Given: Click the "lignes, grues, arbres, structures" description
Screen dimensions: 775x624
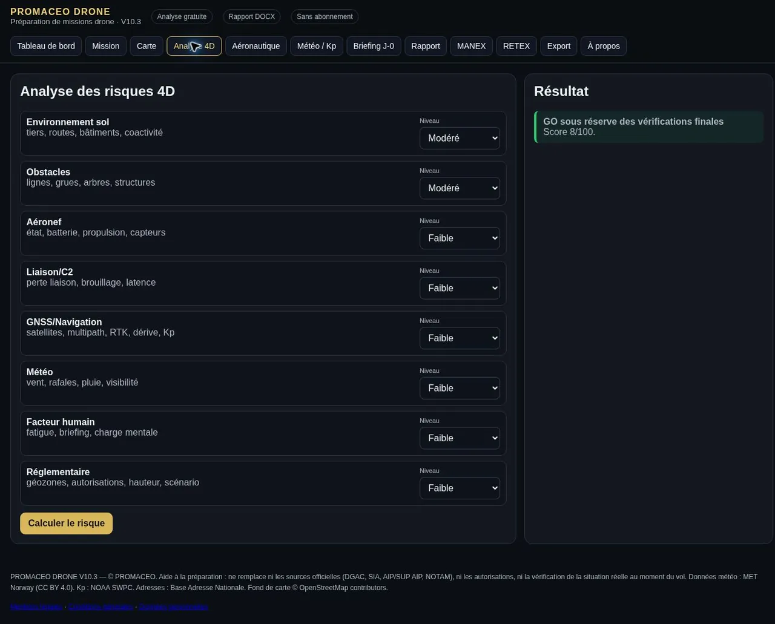Looking at the screenshot, I should coord(91,183).
